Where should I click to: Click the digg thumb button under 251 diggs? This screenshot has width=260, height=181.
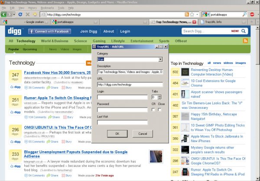[16, 112]
